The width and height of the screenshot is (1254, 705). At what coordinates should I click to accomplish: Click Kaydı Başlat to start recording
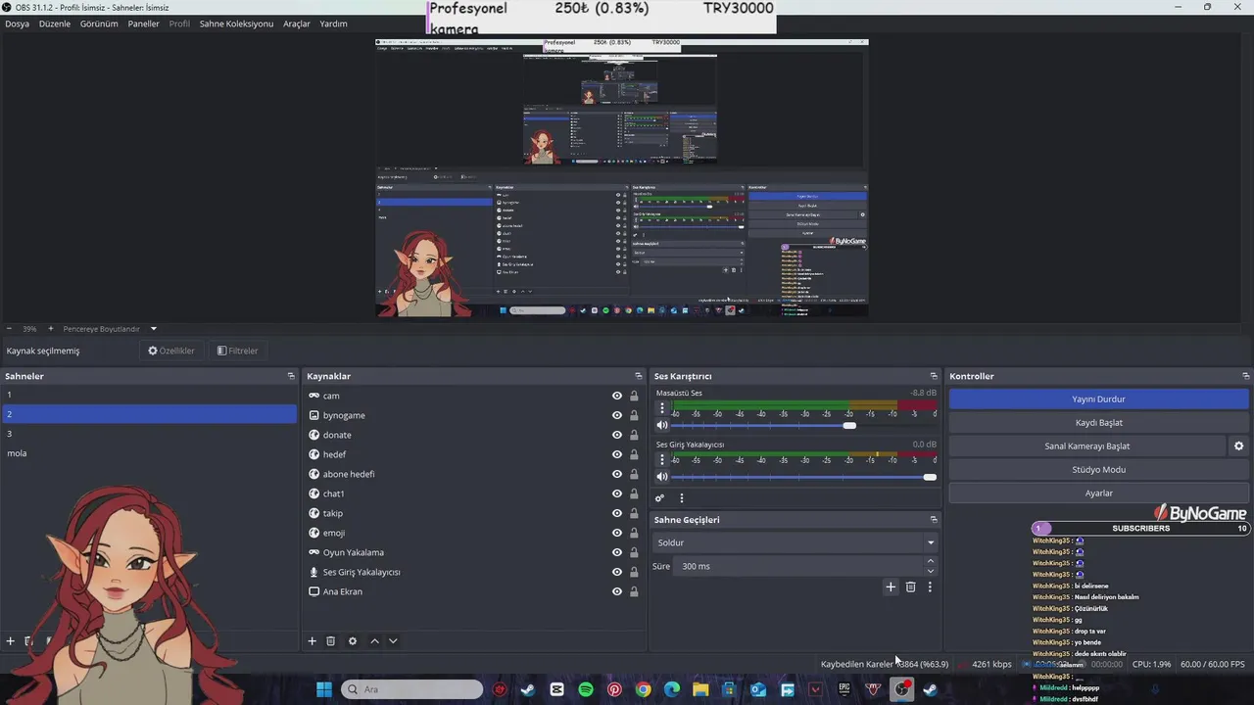(x=1098, y=423)
